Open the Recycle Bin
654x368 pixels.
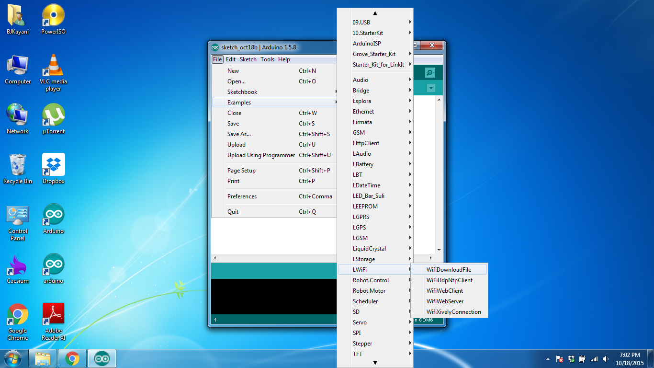pos(18,169)
